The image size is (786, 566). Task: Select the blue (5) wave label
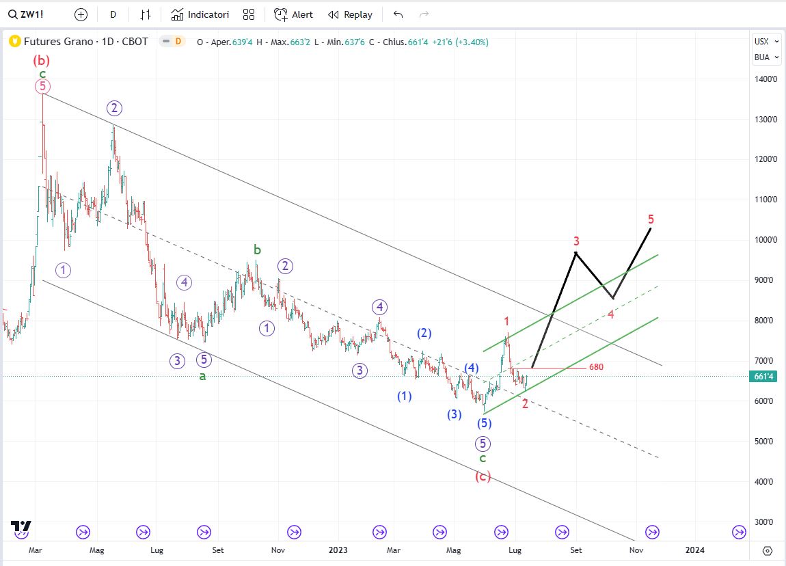click(484, 423)
